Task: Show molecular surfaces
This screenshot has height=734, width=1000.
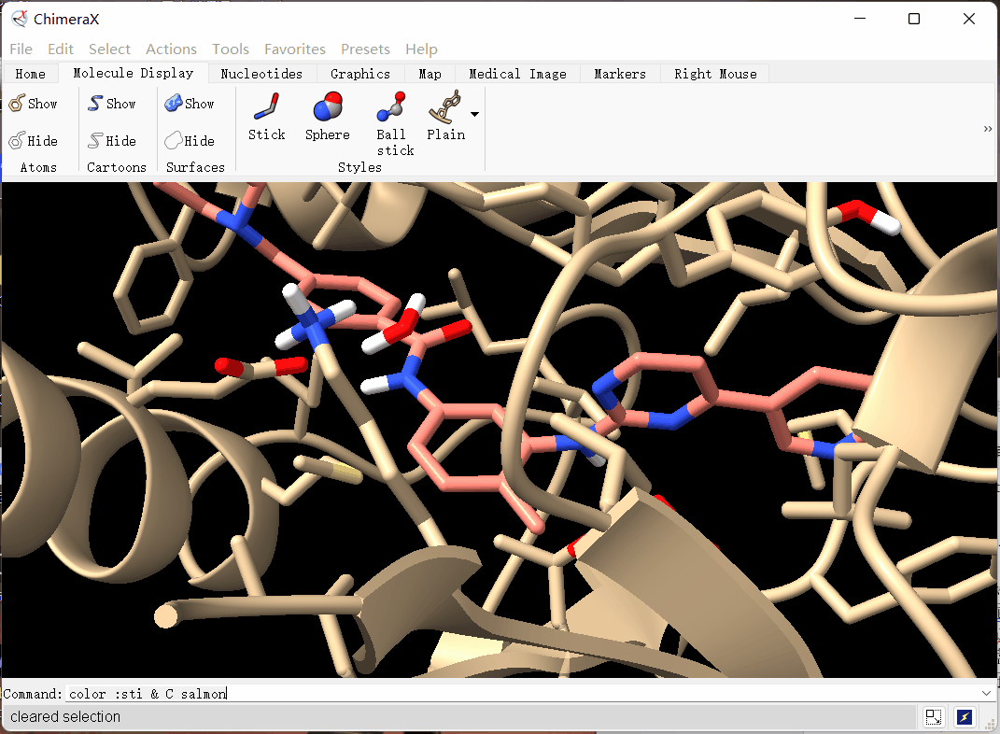Action: point(190,104)
